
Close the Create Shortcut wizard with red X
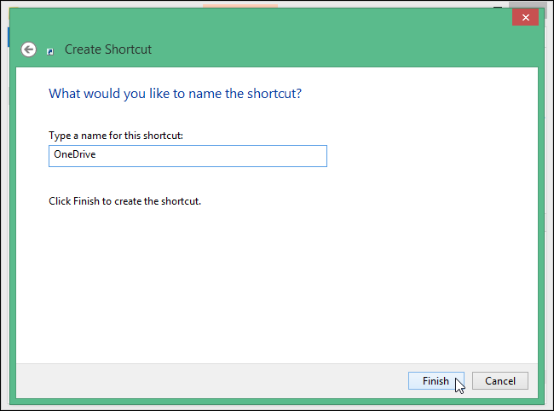tap(525, 17)
